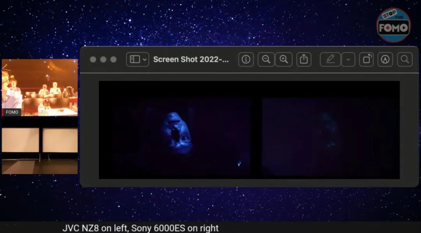Expand the sidebar view options chevron
The width and height of the screenshot is (421, 233).
click(145, 59)
